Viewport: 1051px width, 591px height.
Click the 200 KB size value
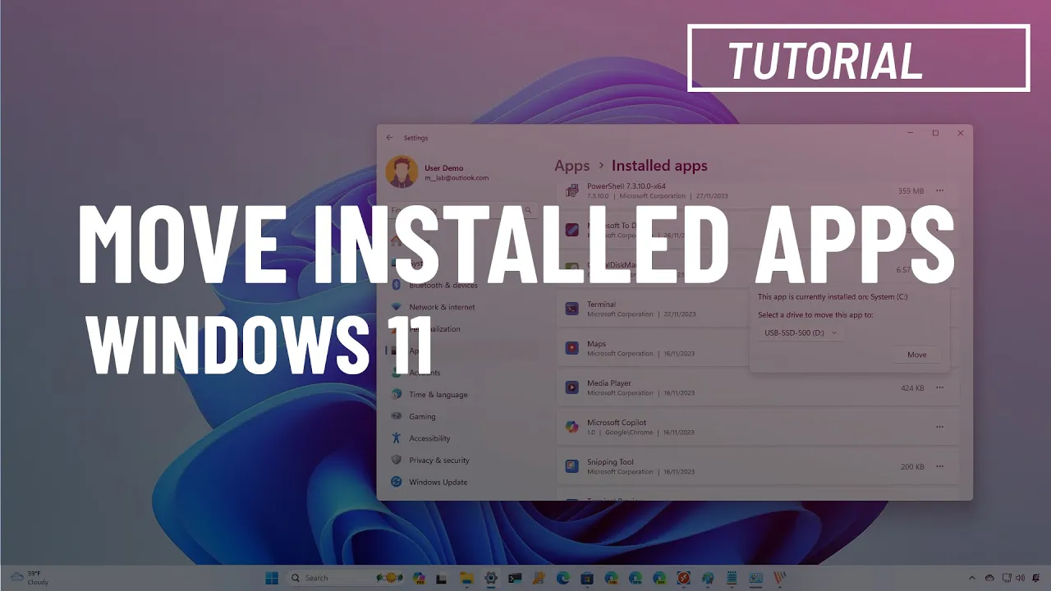pyautogui.click(x=912, y=466)
